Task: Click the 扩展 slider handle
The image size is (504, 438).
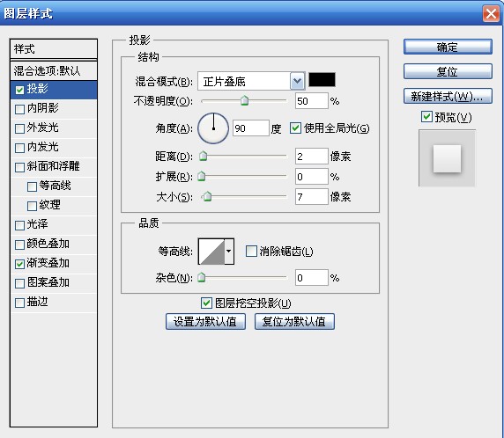Action: click(x=202, y=176)
